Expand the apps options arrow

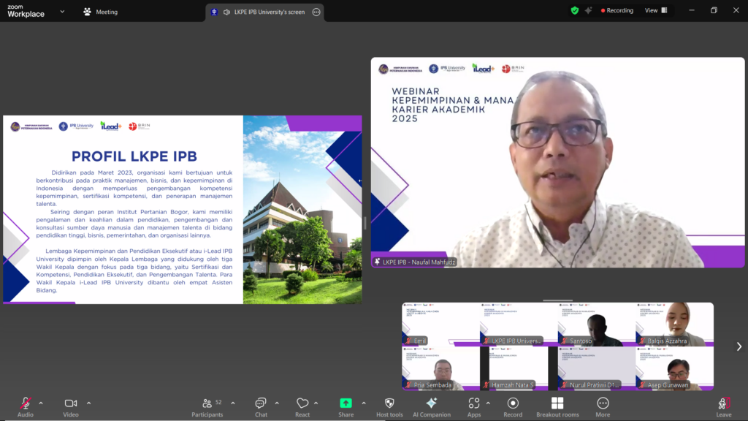488,403
